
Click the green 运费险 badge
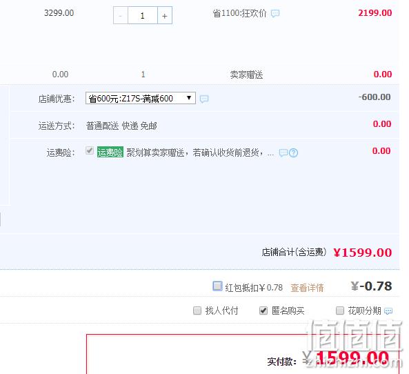(110, 152)
